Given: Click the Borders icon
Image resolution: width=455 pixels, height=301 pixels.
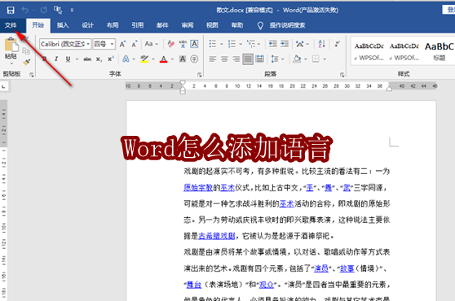Looking at the screenshot, I should click(x=316, y=59).
